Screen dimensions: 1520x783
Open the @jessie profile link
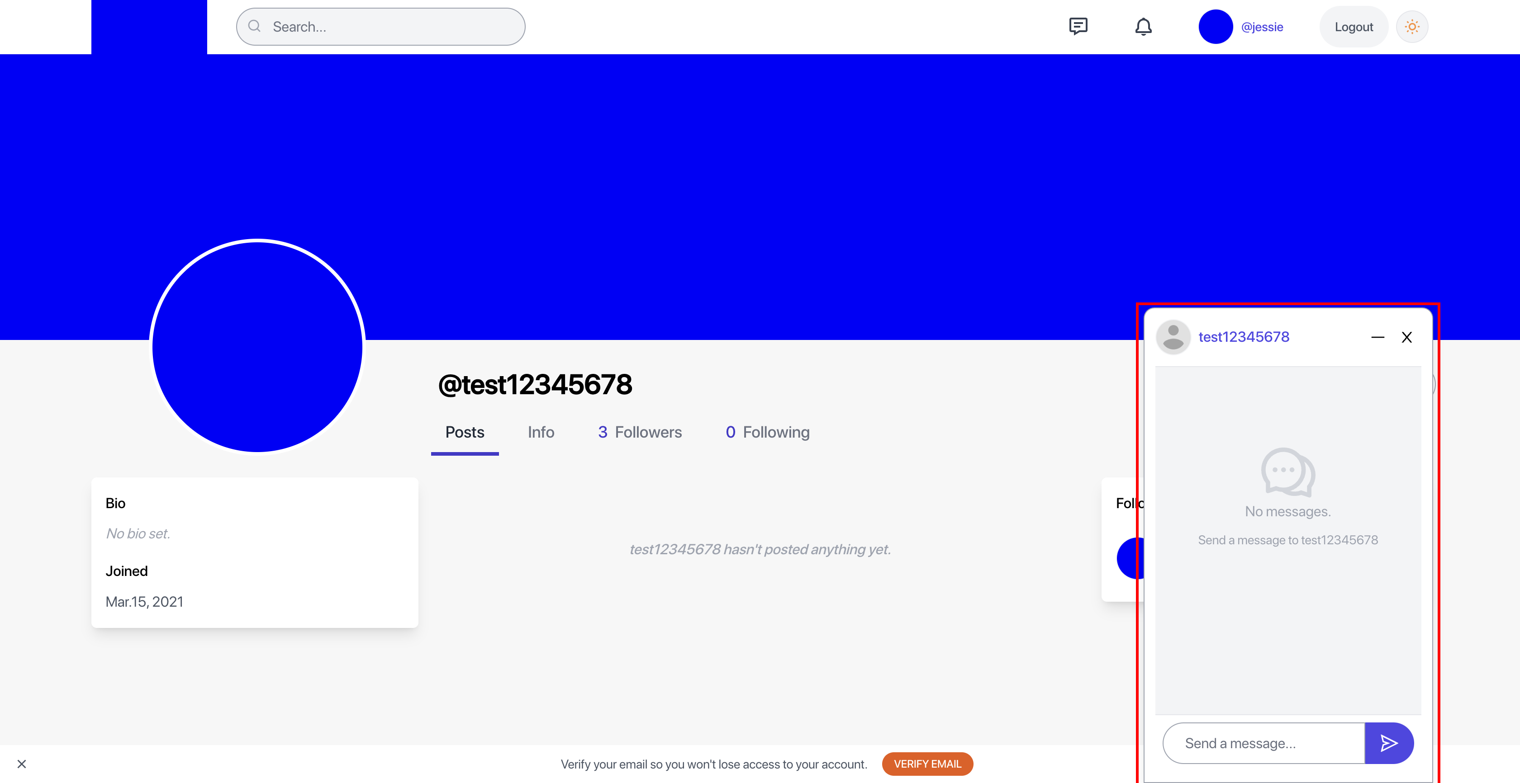click(1262, 27)
